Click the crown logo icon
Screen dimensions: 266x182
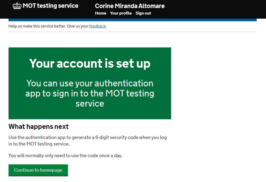tap(17, 6)
